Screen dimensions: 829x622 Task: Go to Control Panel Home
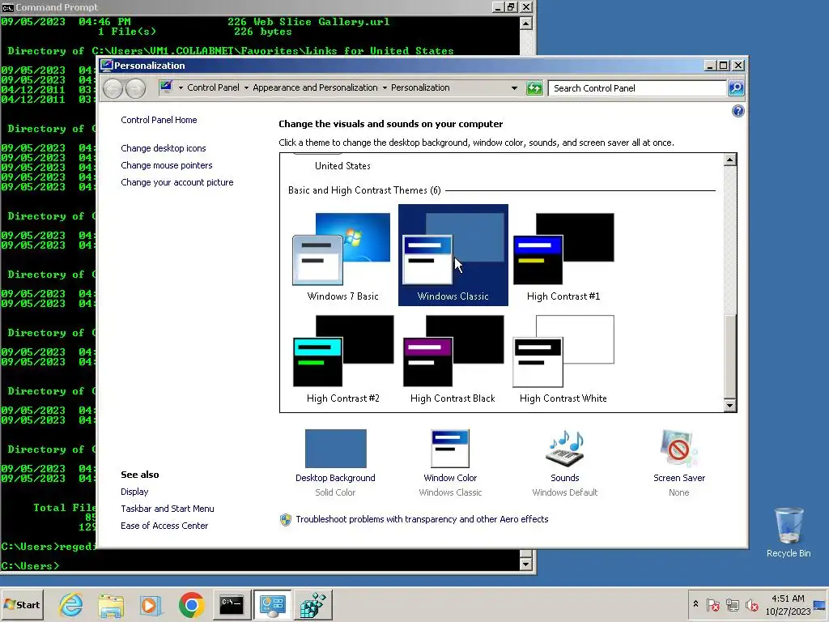pos(159,120)
